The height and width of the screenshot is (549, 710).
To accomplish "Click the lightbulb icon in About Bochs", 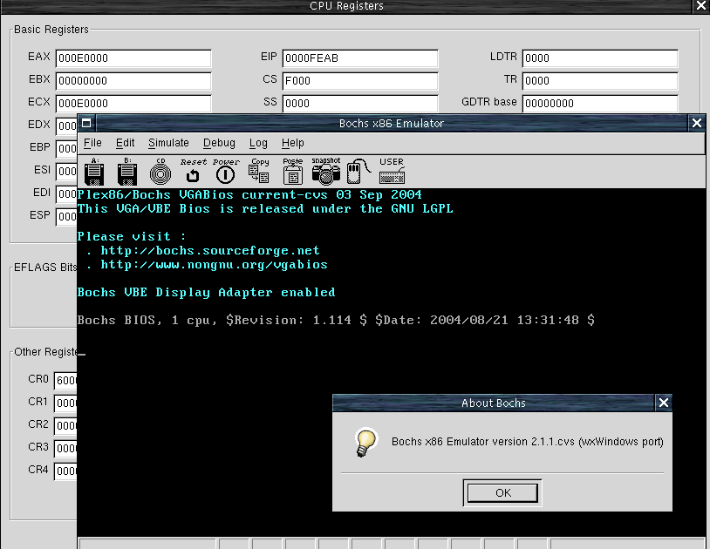I will pos(365,442).
